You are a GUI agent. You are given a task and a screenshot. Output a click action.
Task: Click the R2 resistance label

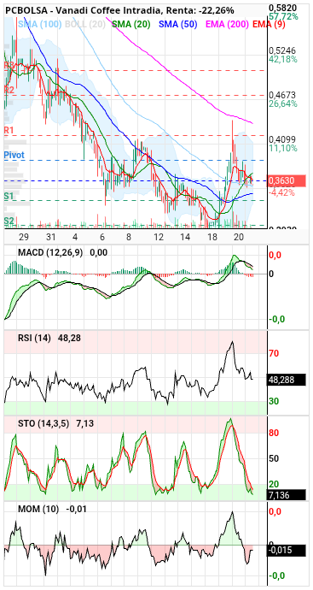9,90
